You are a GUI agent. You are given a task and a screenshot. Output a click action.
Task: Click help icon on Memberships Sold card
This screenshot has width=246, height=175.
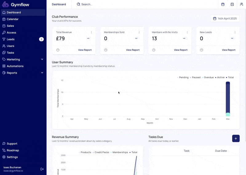106,50
